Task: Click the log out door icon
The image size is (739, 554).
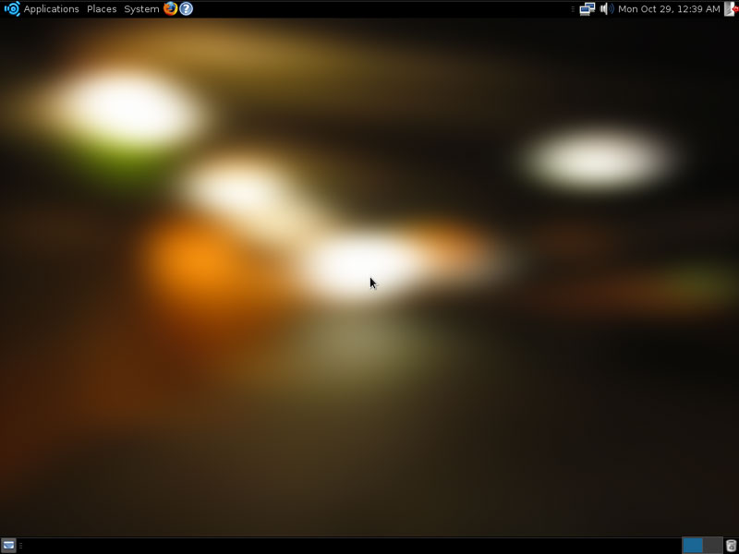Action: [x=731, y=9]
